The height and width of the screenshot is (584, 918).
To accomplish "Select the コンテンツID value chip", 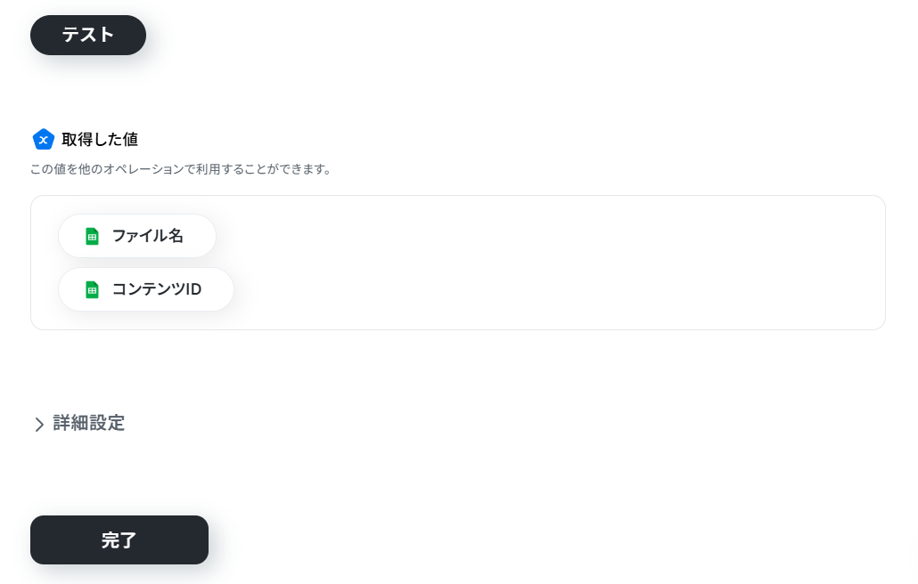I will pyautogui.click(x=146, y=289).
